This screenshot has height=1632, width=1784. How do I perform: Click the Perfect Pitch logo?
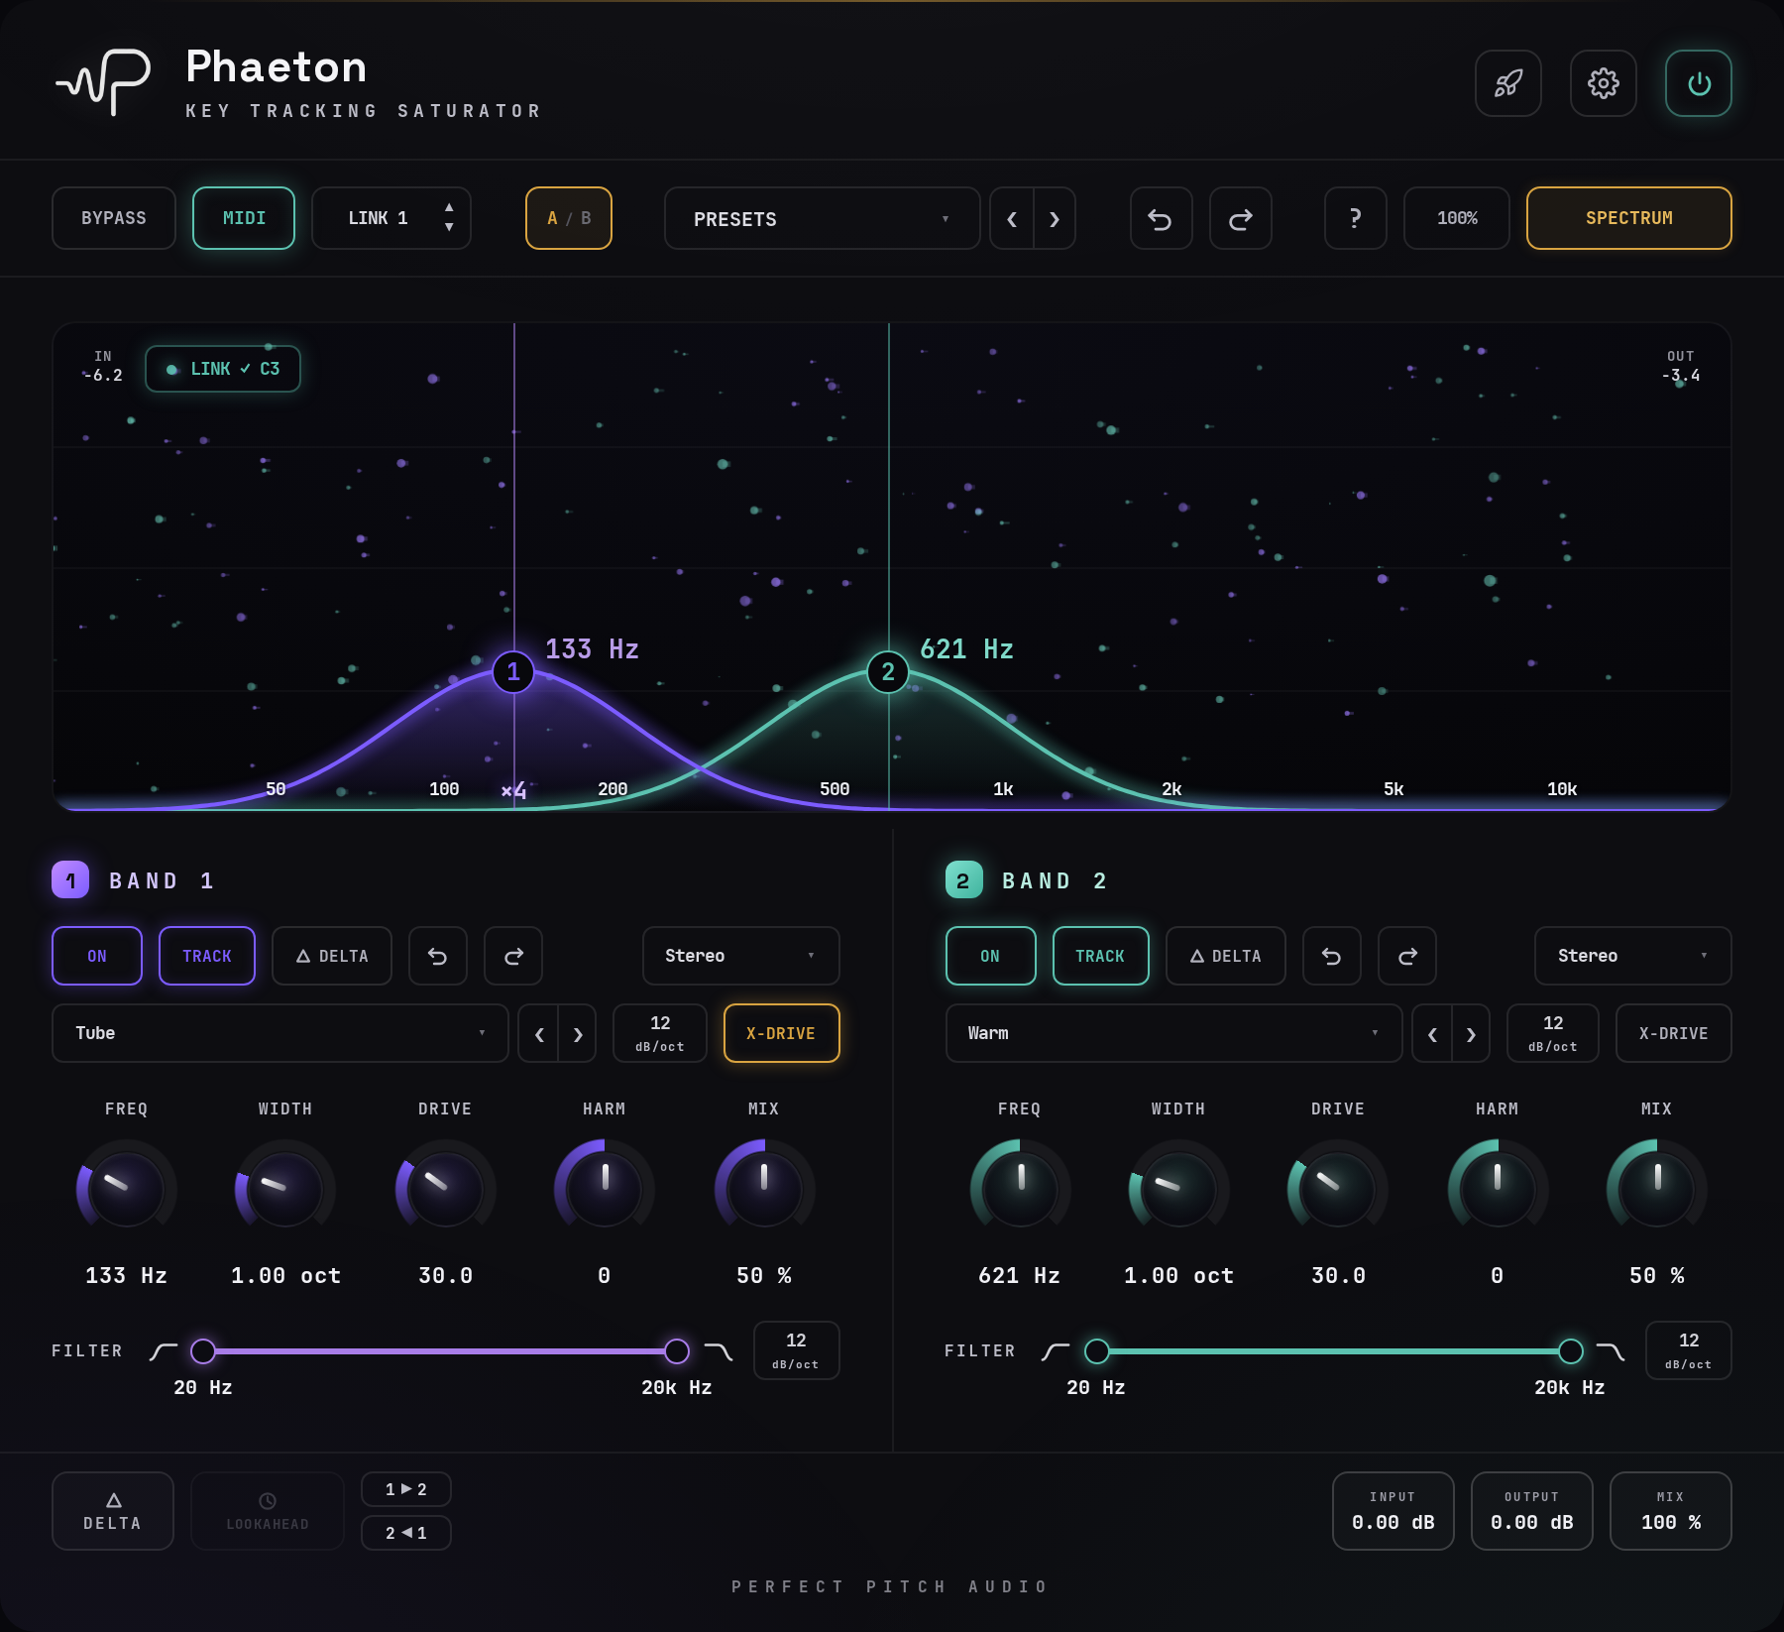pyautogui.click(x=103, y=81)
